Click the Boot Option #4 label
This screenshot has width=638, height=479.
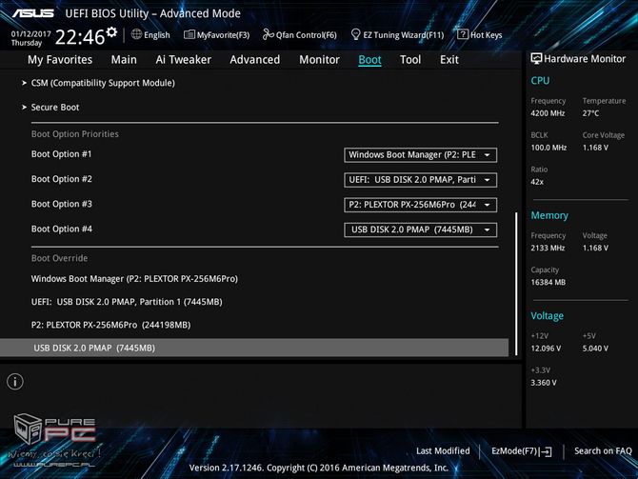(62, 230)
